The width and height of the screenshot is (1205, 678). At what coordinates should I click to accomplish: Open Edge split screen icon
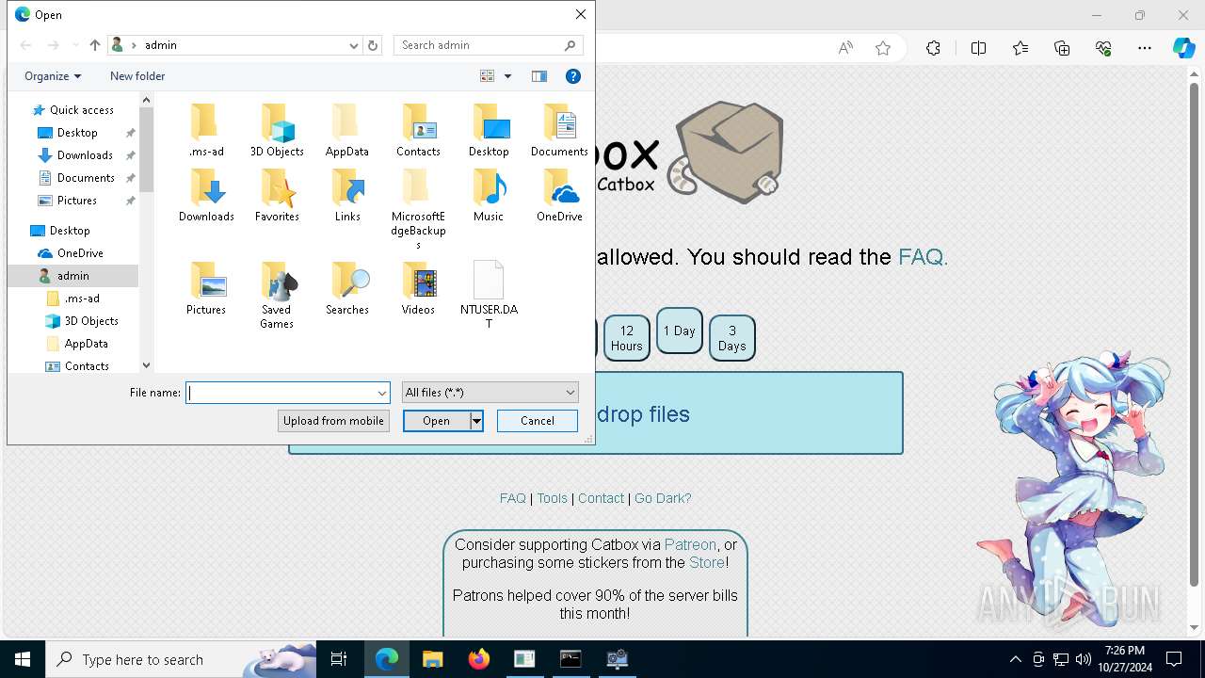click(x=978, y=48)
